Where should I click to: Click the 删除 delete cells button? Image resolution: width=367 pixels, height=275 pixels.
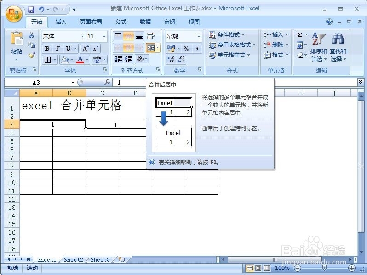coord(275,45)
